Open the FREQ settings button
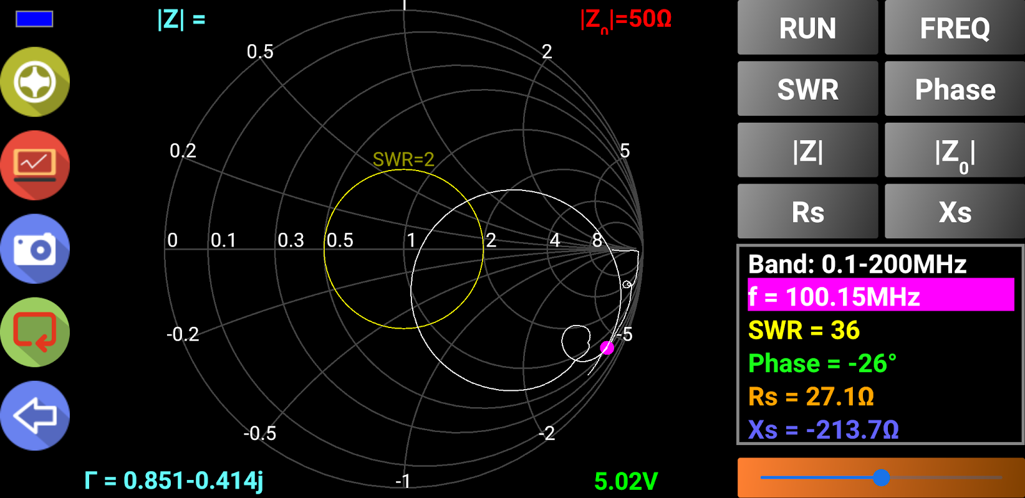 [x=955, y=28]
